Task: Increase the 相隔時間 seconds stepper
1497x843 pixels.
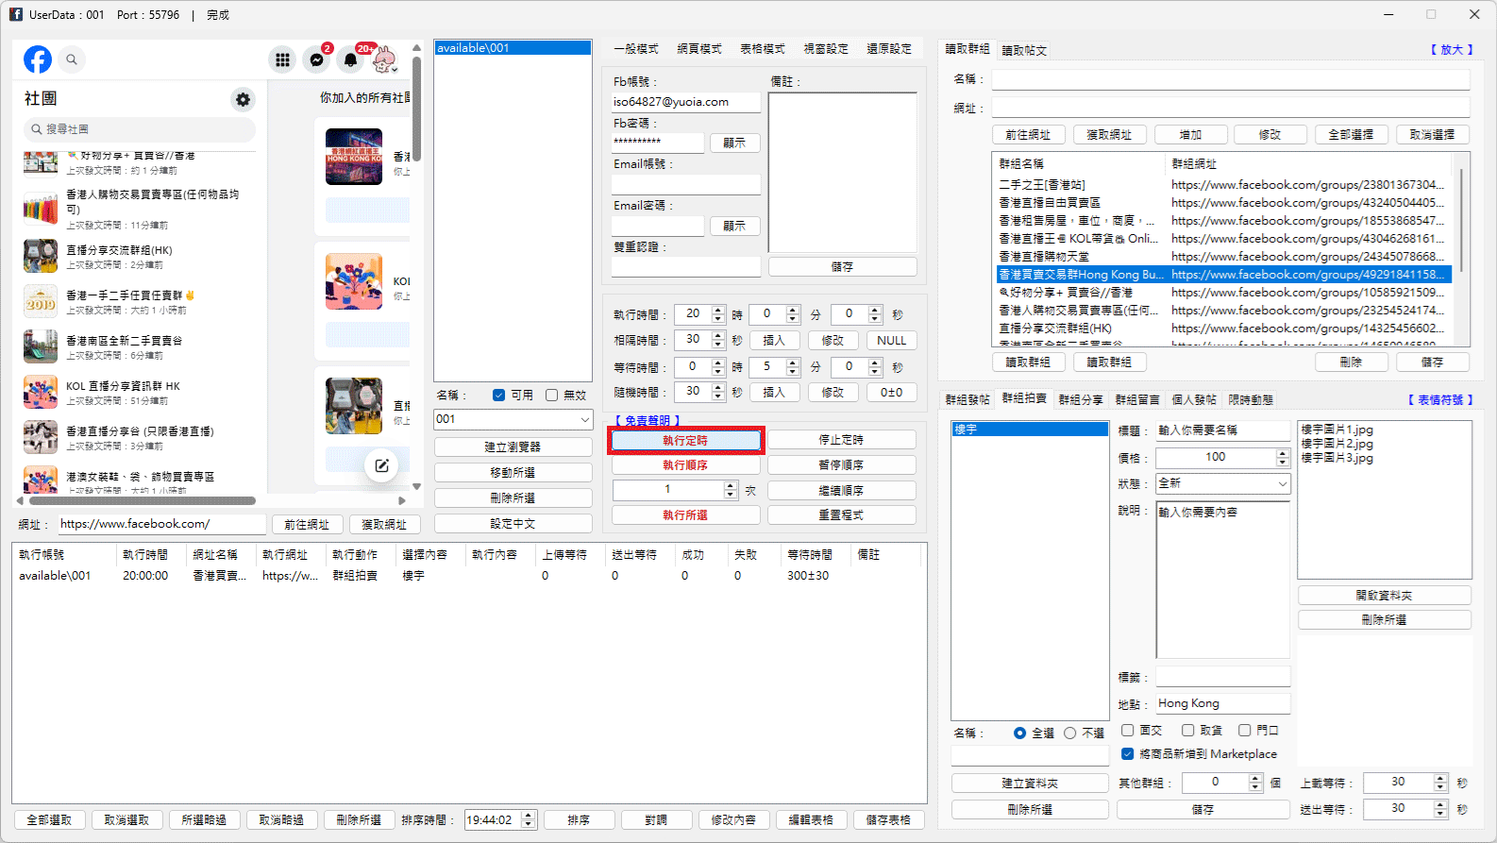Action: (x=719, y=335)
